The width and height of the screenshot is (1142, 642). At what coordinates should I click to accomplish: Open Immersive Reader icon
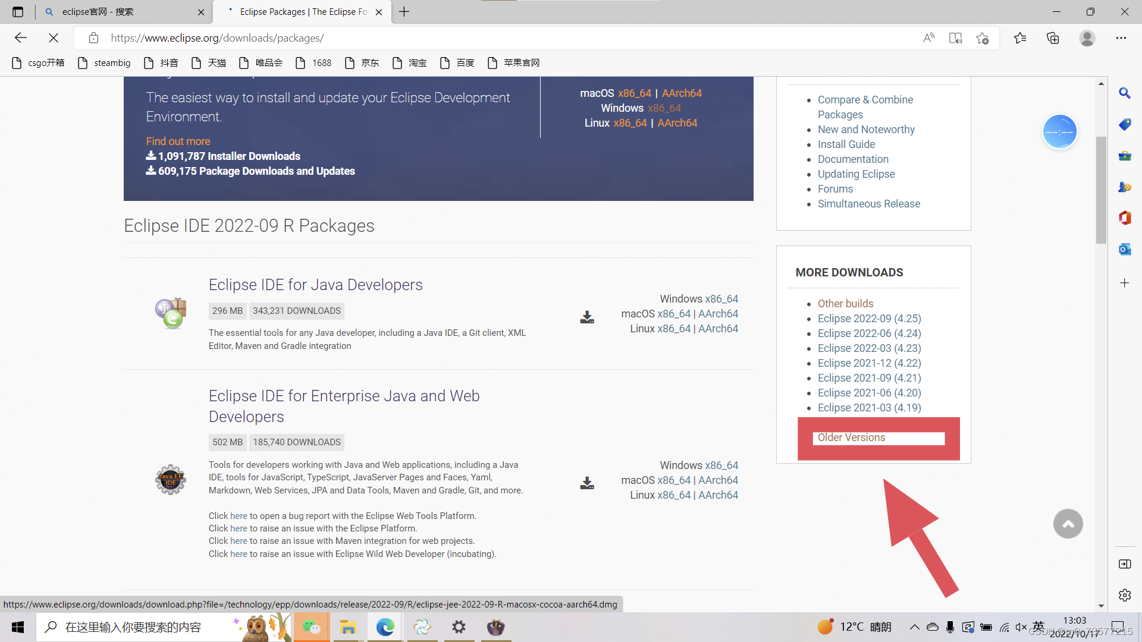click(955, 38)
